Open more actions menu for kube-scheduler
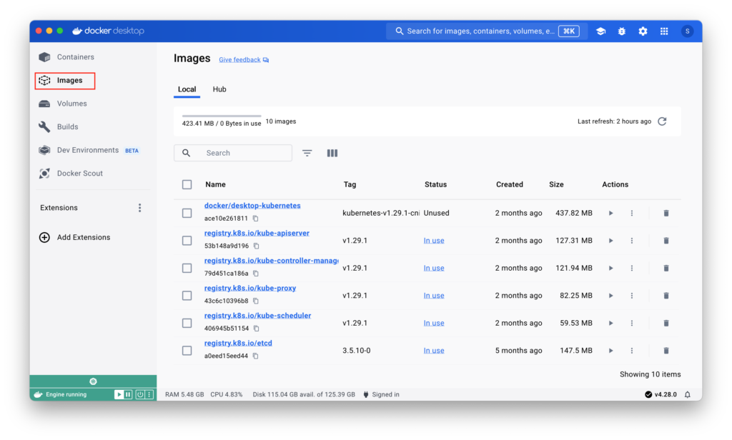The width and height of the screenshot is (732, 440). (x=632, y=323)
